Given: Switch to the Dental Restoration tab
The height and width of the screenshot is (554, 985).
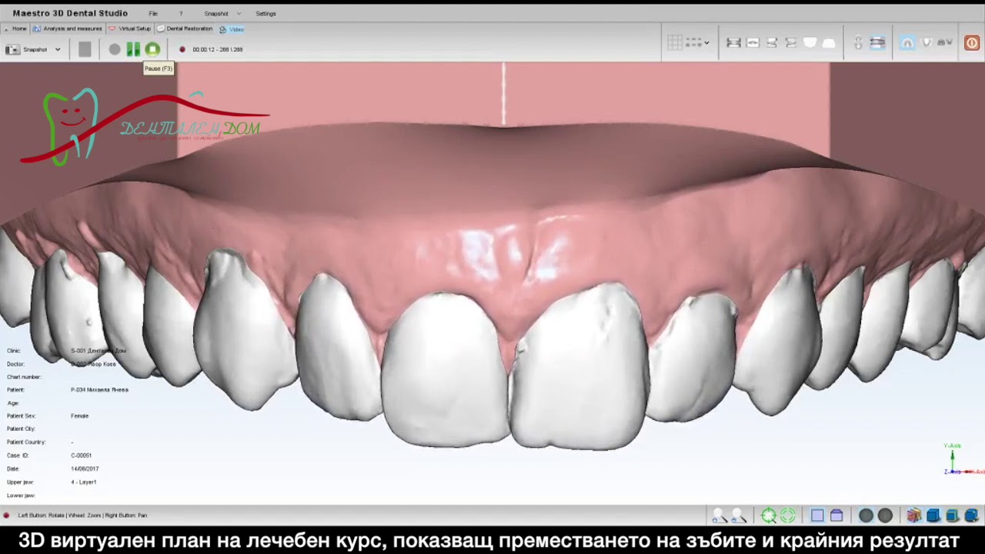Looking at the screenshot, I should 185,29.
